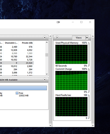The image size is (110, 134).
Task: Click the center pane scroll-up arrow
Action: tap(50, 36)
